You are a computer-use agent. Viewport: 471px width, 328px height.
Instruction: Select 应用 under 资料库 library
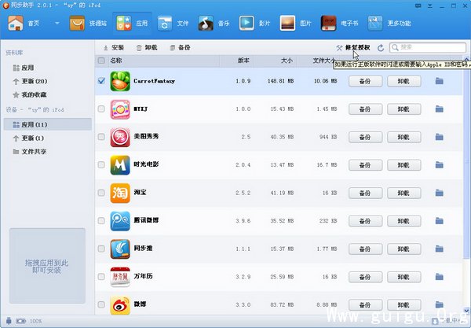click(x=24, y=68)
